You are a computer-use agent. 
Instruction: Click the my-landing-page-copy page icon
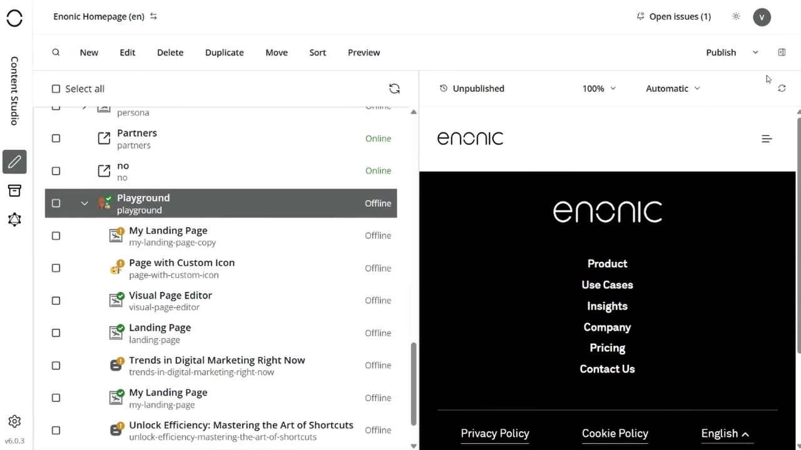point(116,235)
